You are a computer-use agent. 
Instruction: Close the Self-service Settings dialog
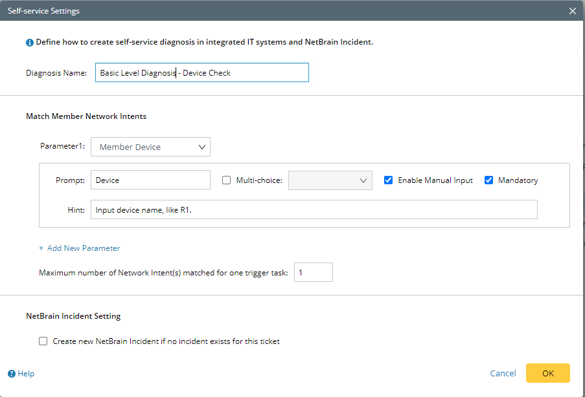(x=573, y=11)
